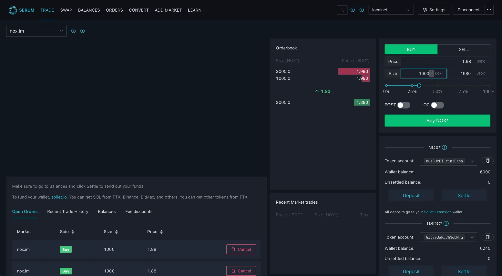Set size slider to 50% mark

click(437, 86)
